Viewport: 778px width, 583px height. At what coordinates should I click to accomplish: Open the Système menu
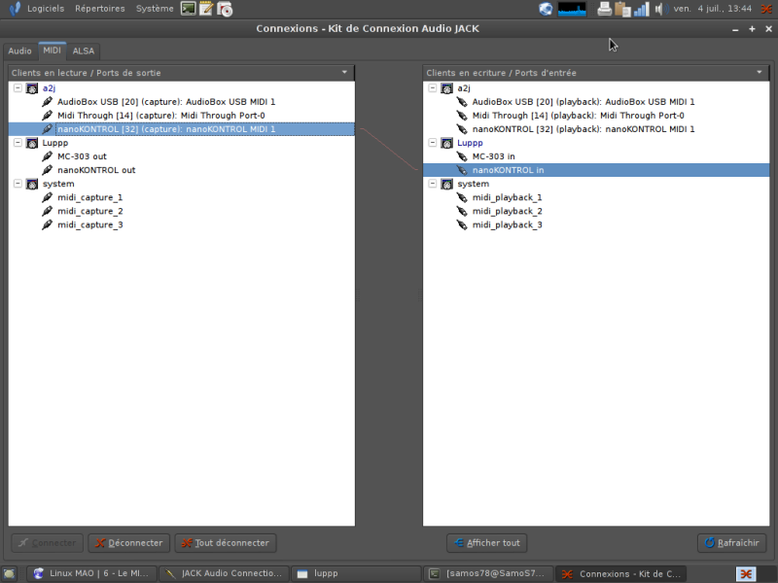coord(155,9)
